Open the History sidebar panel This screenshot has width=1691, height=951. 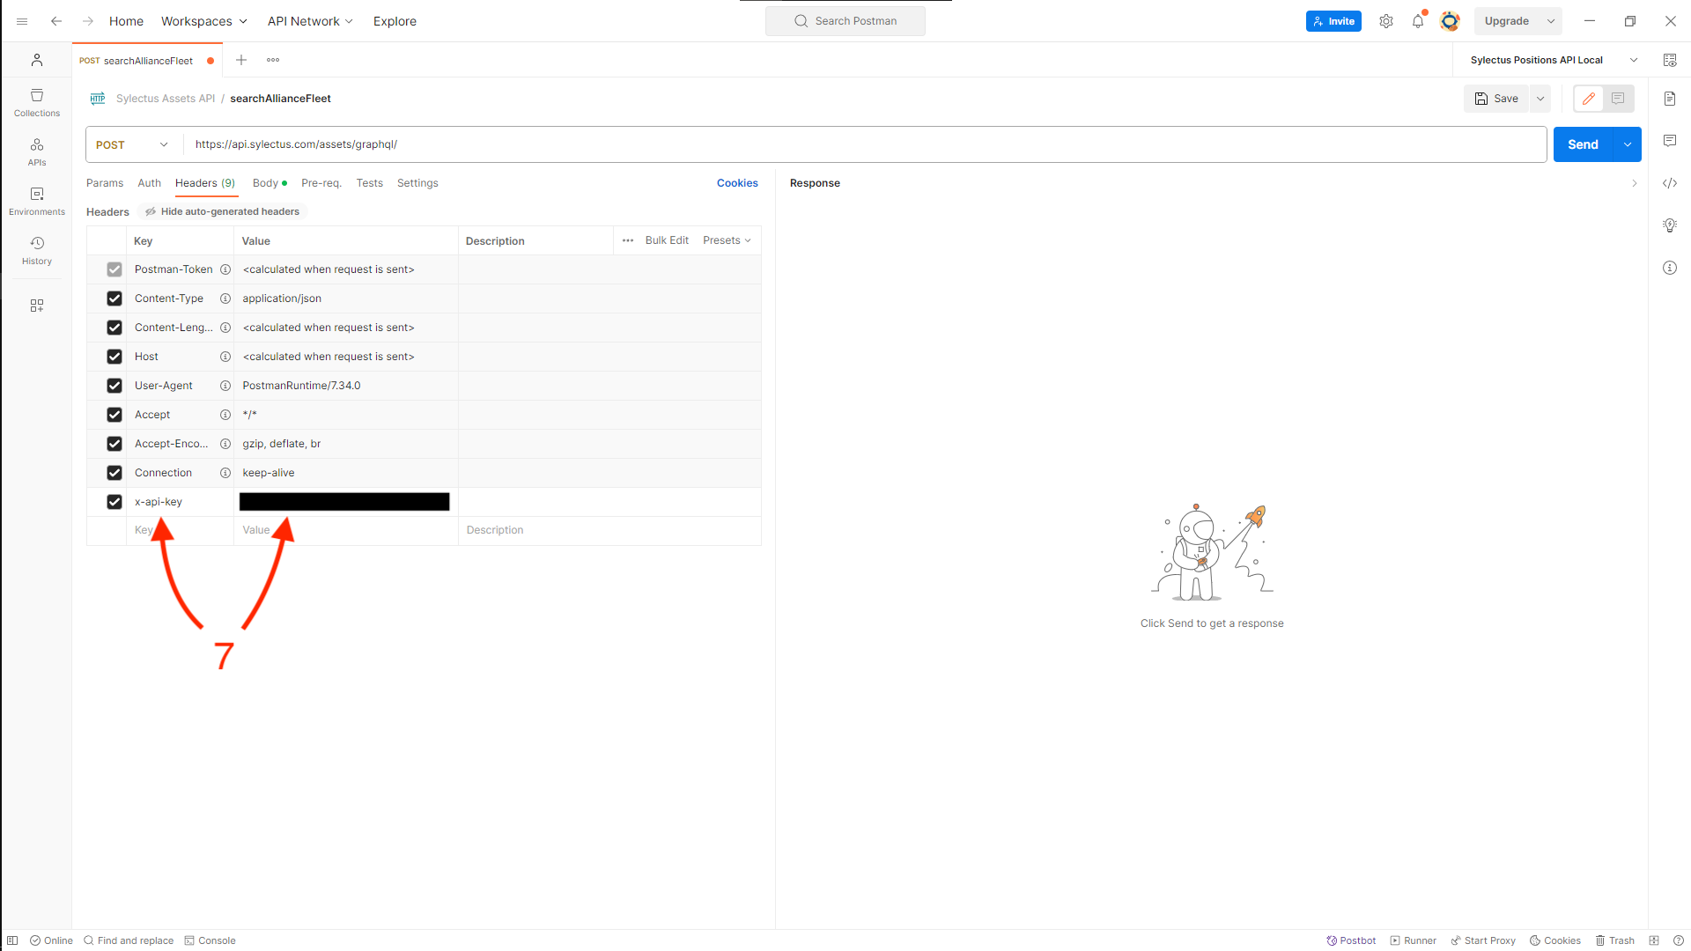tap(36, 250)
